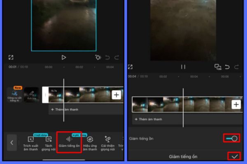Viewport: 247px width, 164px height.
Task: Tap Thêm âm thanh in left timeline
Action: (x=64, y=109)
